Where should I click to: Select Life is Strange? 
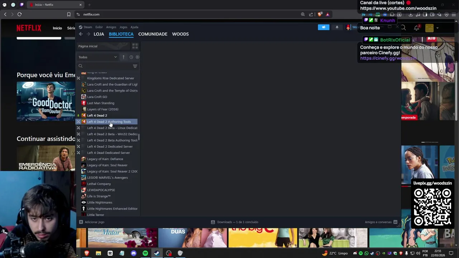tap(108, 196)
